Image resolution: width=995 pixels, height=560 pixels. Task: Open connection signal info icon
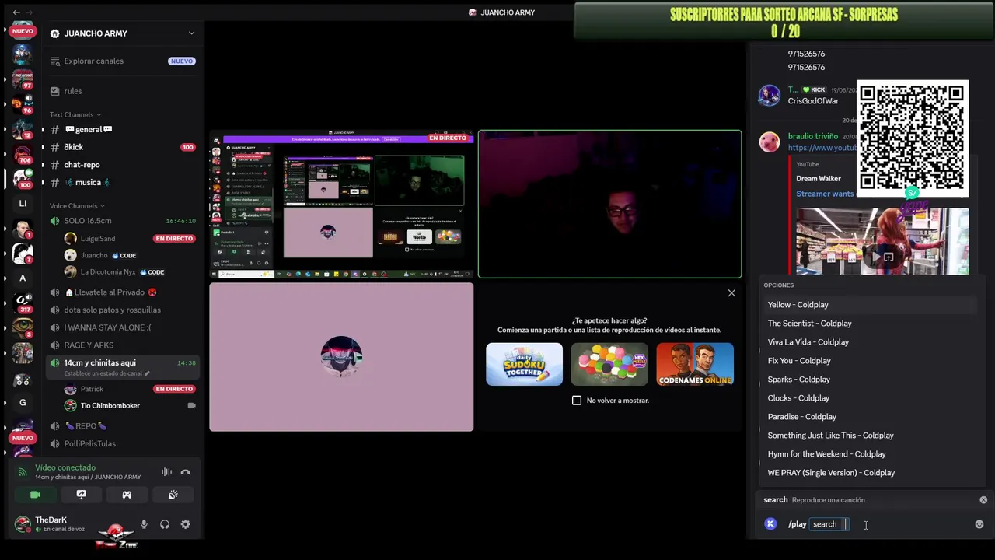click(x=22, y=472)
